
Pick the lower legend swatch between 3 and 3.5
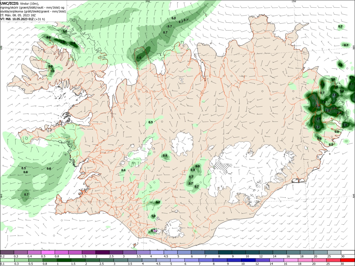[x=121, y=260]
